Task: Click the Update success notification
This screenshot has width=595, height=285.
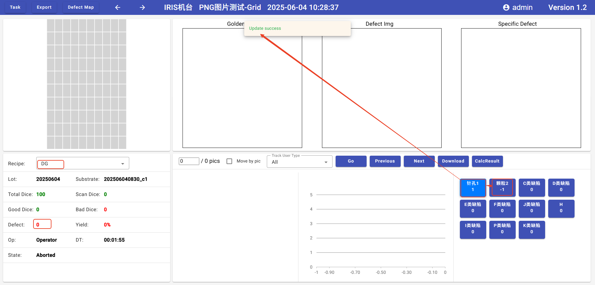Action: tap(297, 29)
